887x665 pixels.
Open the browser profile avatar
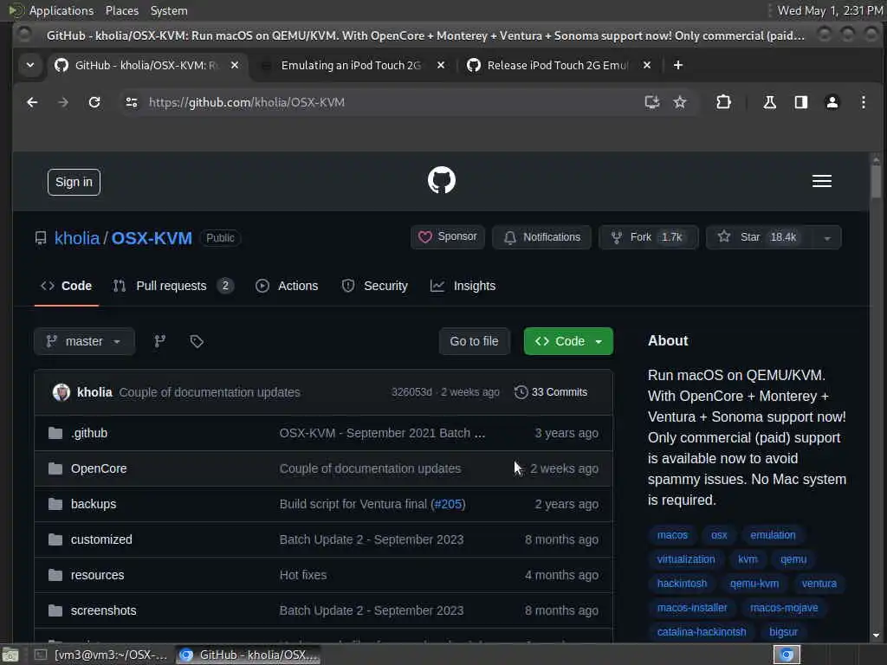[832, 102]
